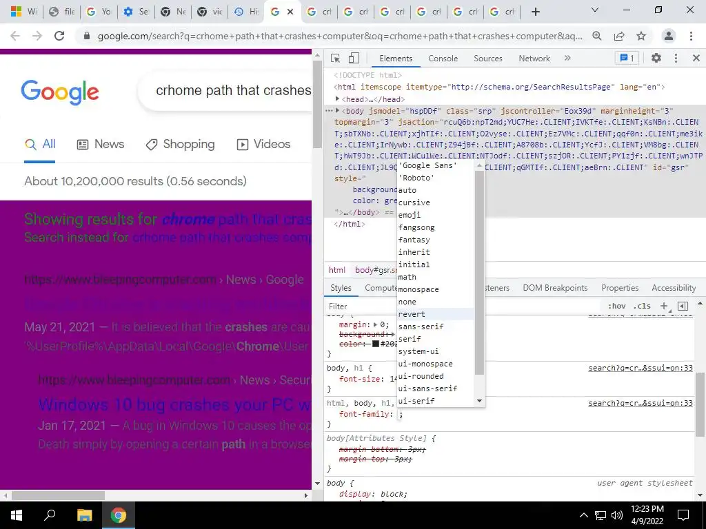Show more DevTools tabs chevron
Screen dimensions: 706x529
[567, 58]
